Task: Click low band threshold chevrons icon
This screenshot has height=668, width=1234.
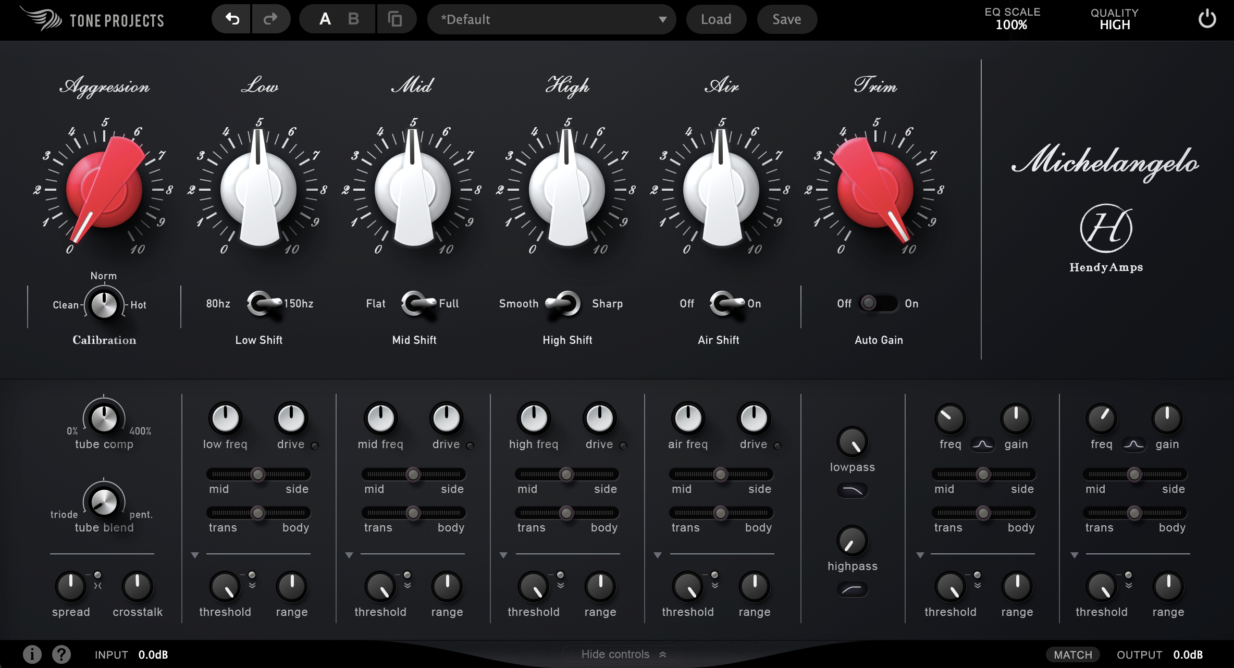Action: pyautogui.click(x=252, y=585)
